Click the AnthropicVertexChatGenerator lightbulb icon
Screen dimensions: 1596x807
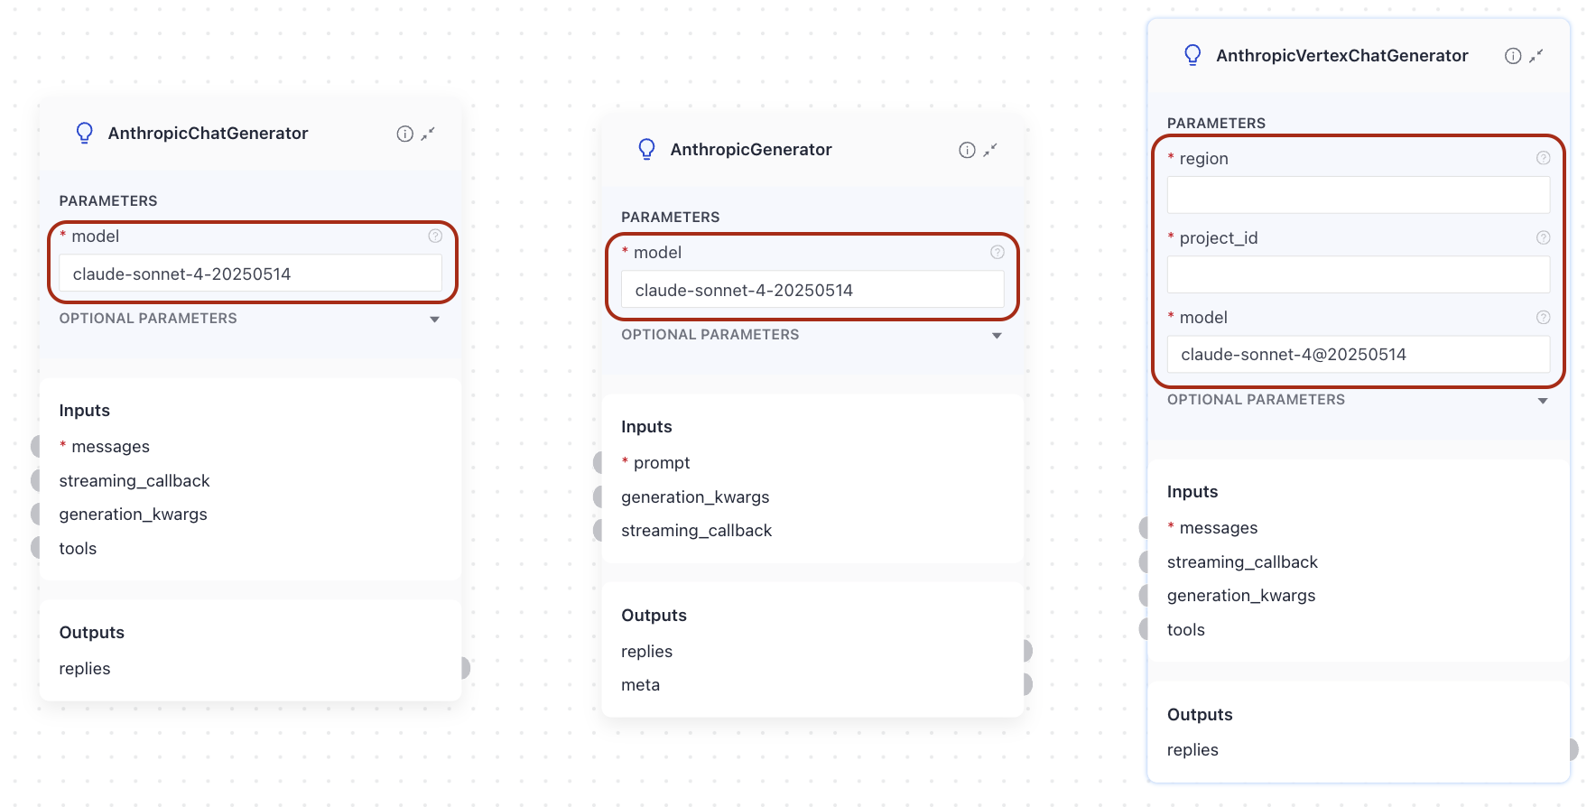[x=1192, y=56]
